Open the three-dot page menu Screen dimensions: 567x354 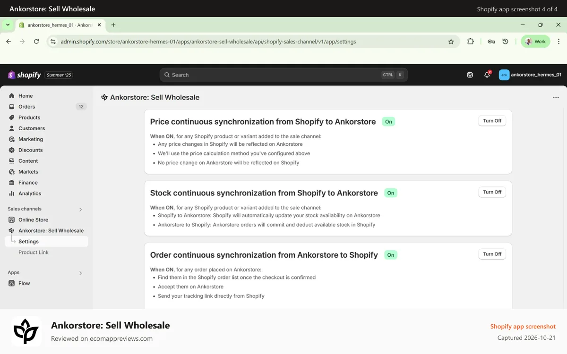coord(556,97)
